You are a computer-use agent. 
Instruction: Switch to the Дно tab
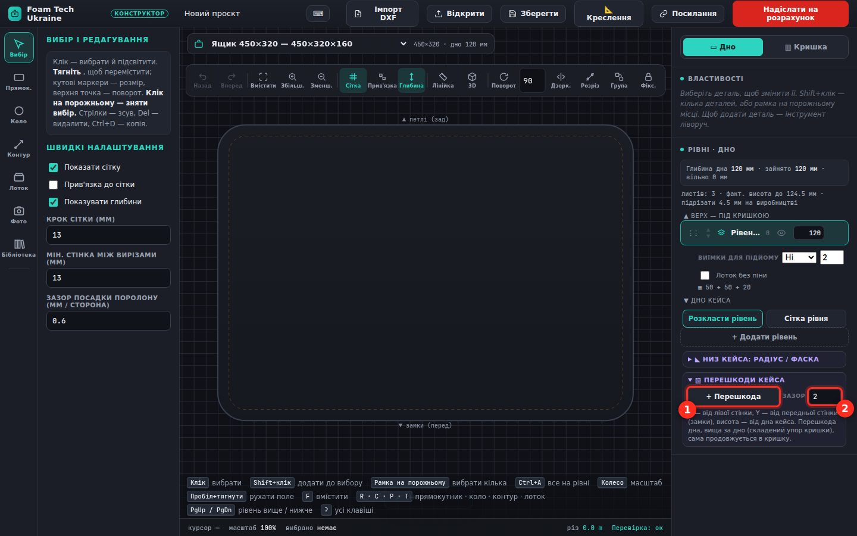click(x=722, y=47)
